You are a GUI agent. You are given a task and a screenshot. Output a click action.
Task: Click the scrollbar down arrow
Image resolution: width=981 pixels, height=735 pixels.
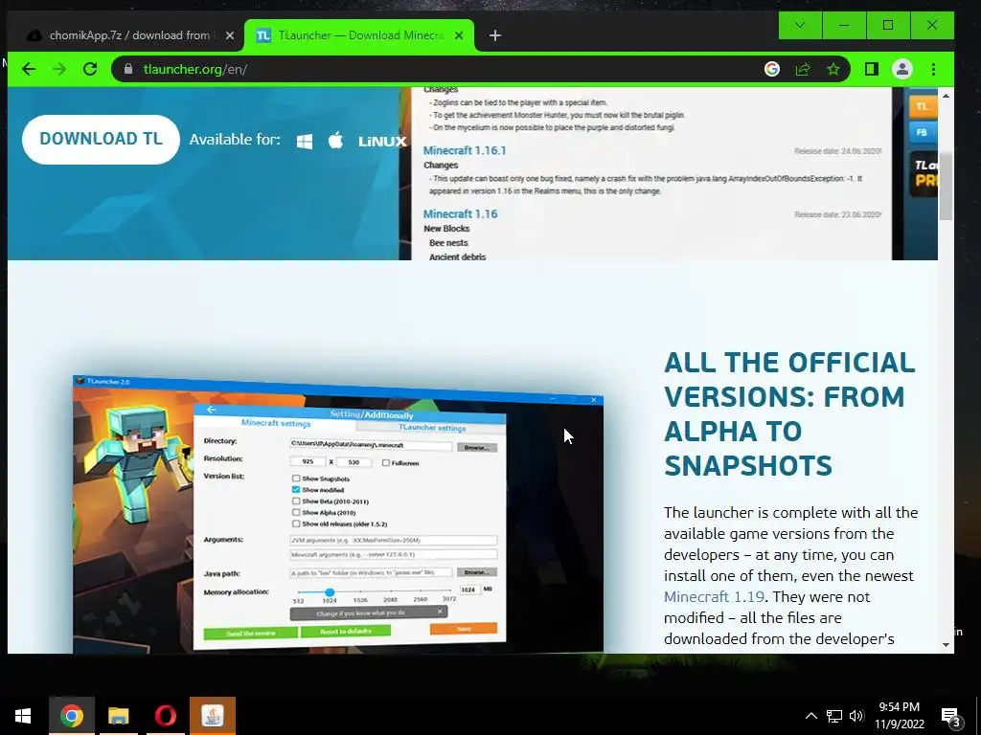[x=946, y=644]
